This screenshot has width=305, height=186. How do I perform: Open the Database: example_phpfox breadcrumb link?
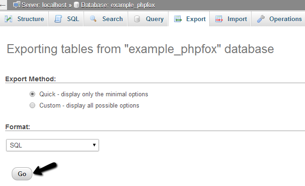(x=118, y=5)
